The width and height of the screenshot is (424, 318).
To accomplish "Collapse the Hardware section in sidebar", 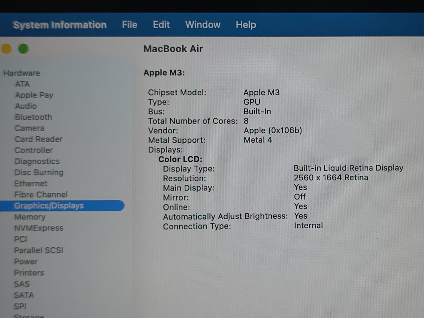I will click(22, 73).
